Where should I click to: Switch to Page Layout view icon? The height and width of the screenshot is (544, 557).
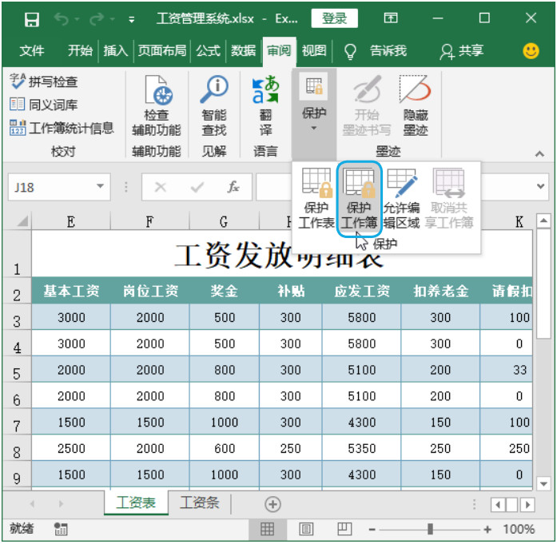tap(306, 529)
